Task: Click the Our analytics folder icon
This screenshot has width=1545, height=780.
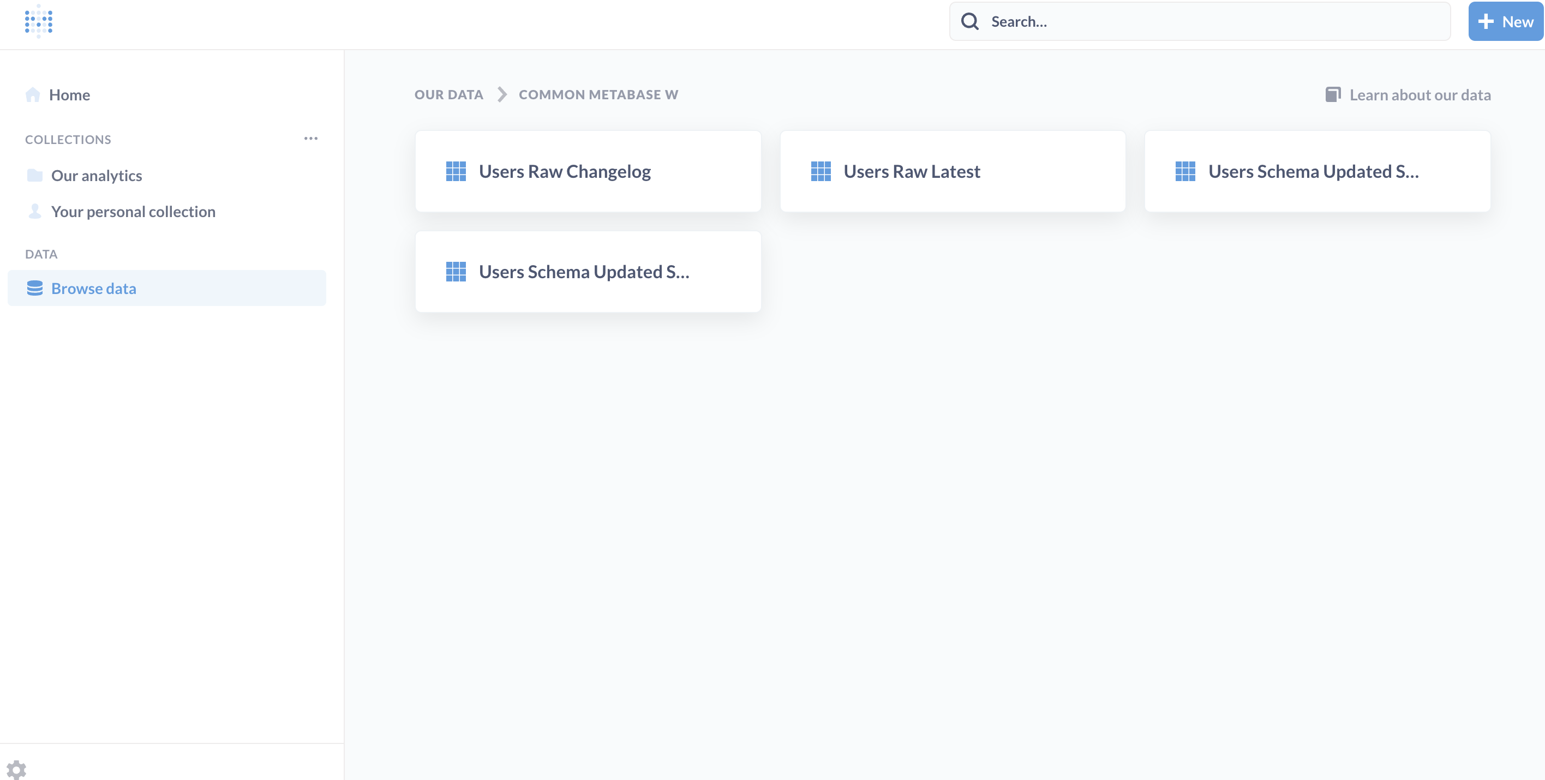Action: pos(35,175)
